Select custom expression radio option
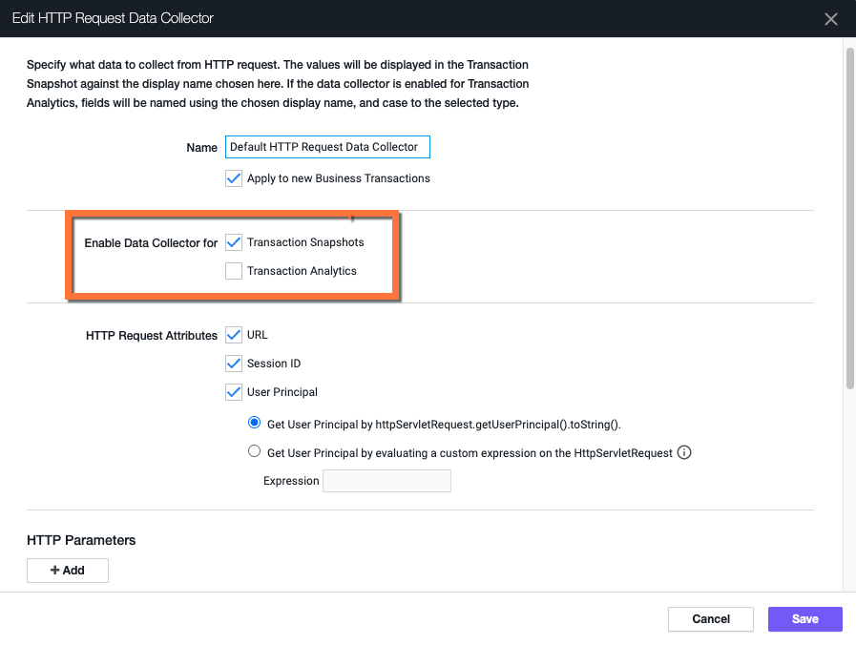 (x=254, y=451)
